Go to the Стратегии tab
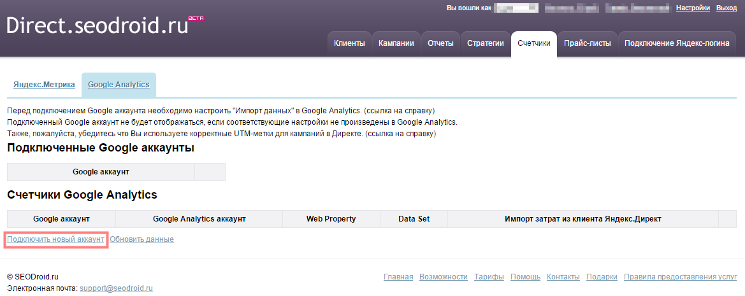745x296 pixels. [485, 43]
